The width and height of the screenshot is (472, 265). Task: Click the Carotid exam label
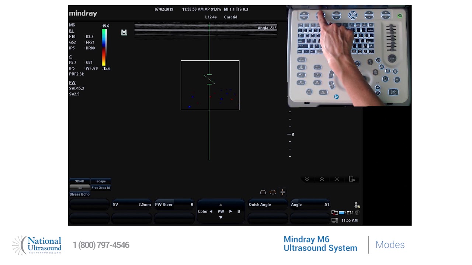pyautogui.click(x=231, y=17)
